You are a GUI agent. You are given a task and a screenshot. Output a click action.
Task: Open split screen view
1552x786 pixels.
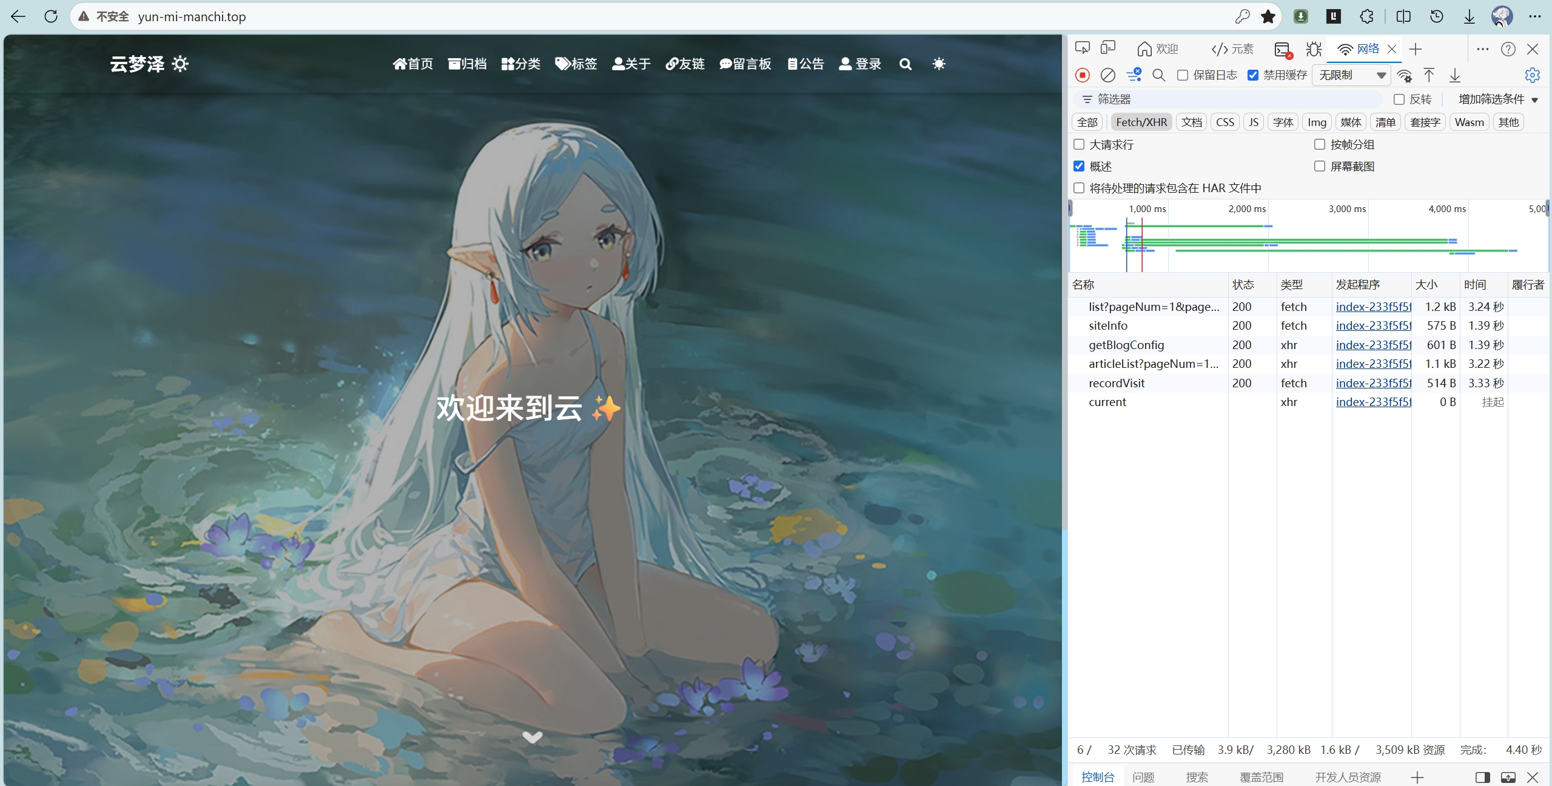(x=1403, y=16)
